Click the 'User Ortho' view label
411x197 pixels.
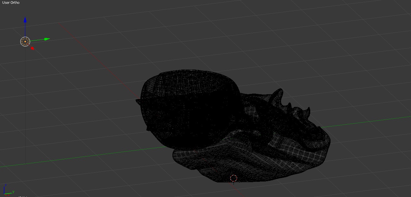(11, 3)
